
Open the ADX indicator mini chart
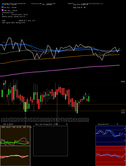15,136
